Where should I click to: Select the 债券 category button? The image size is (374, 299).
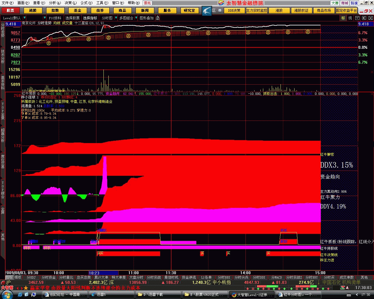(x=100, y=11)
